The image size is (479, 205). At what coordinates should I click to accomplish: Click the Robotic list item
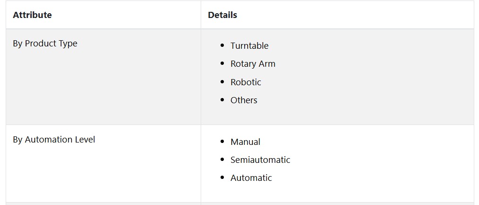pyautogui.click(x=246, y=82)
